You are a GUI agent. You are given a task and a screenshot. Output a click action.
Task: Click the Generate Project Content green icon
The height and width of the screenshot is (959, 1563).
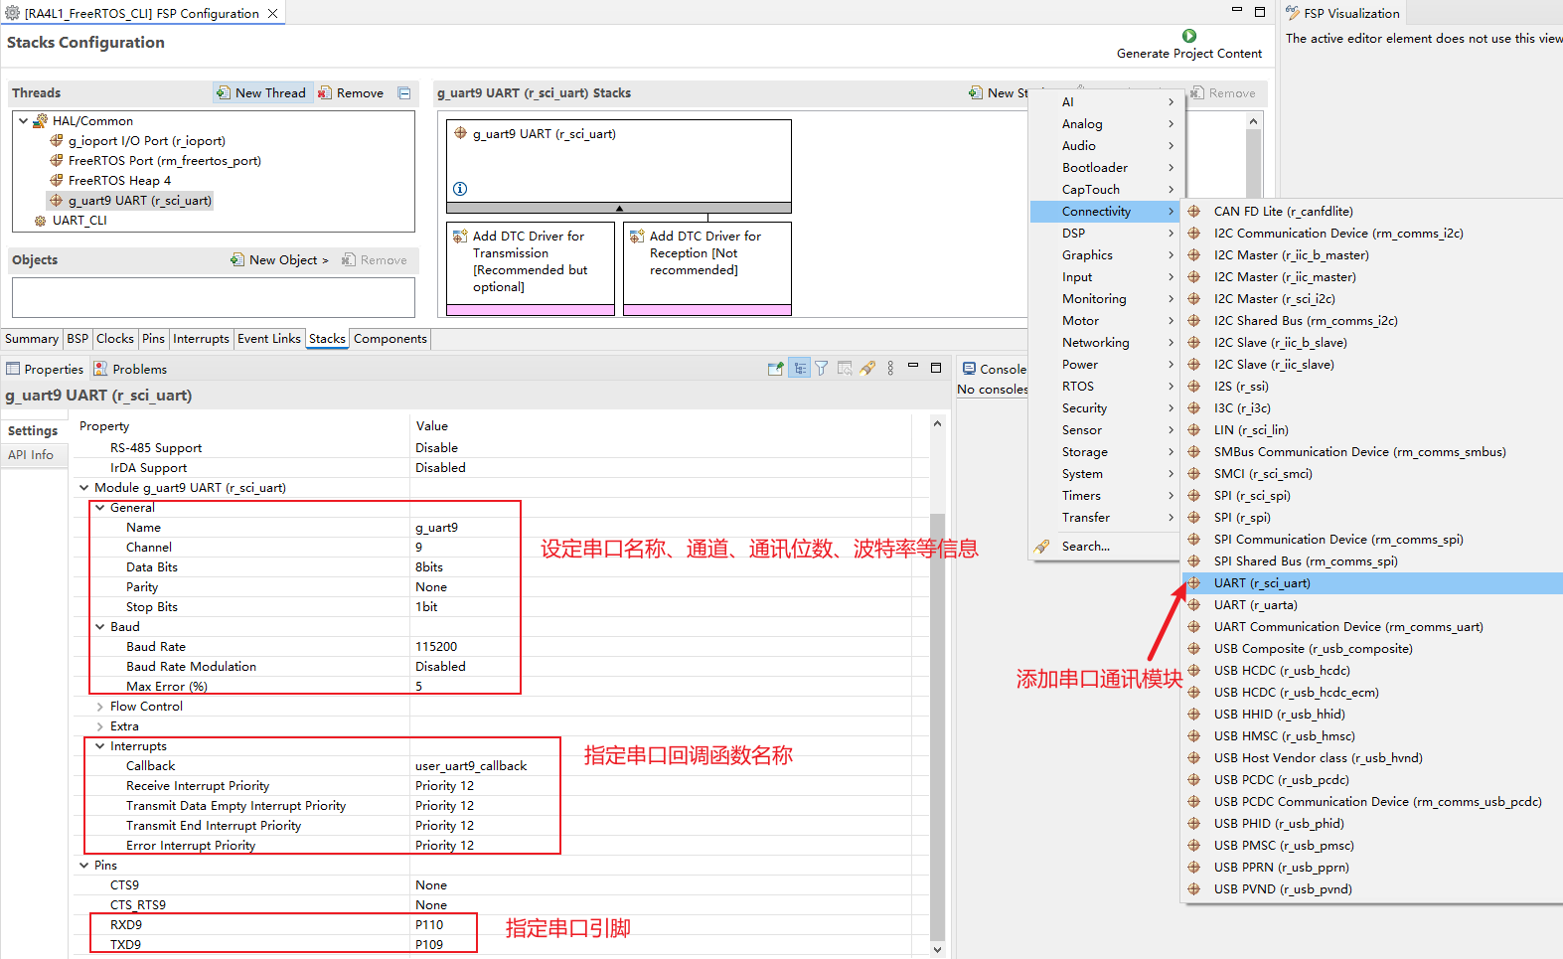coord(1189,36)
